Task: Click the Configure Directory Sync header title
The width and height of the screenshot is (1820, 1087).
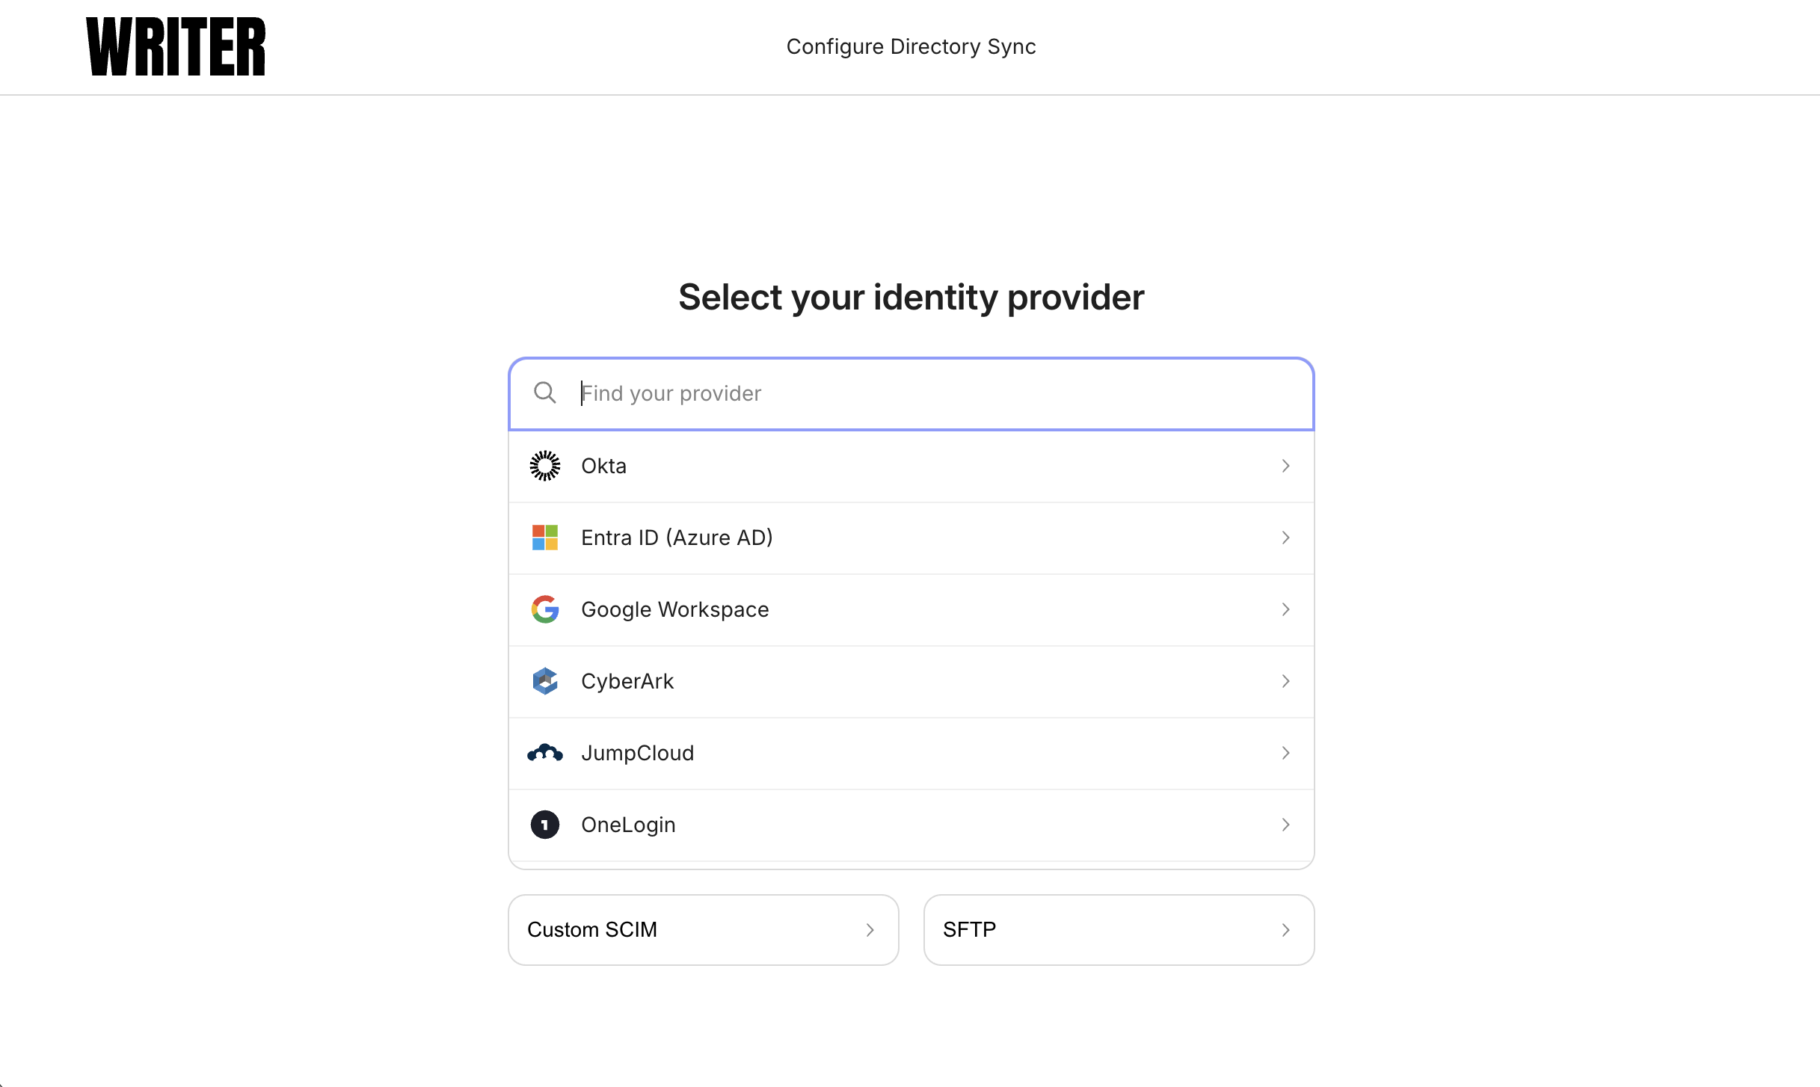Action: click(x=911, y=46)
